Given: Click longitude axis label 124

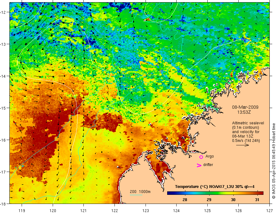Looking at the screenshot, I should point(177,211).
